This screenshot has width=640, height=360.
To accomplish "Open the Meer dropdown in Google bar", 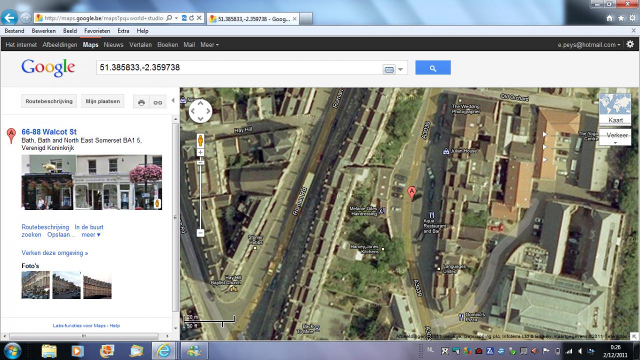I will pyautogui.click(x=209, y=44).
